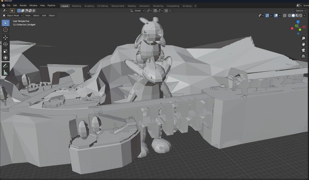Activate the Measure tool
This screenshot has height=180, width=309.
tap(5, 72)
